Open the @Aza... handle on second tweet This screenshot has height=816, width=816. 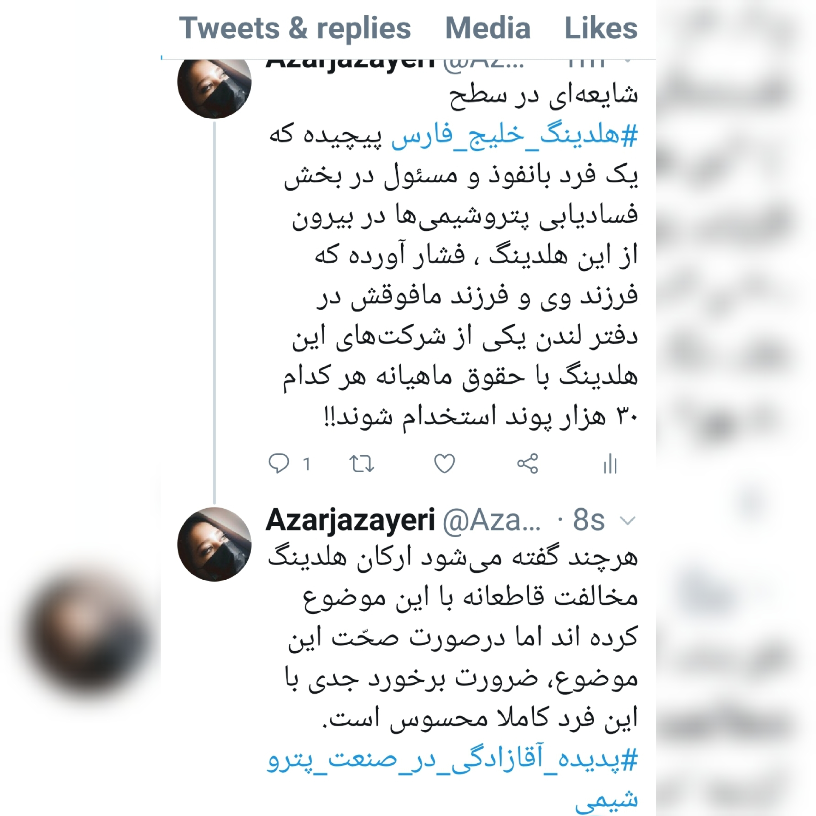tap(492, 520)
